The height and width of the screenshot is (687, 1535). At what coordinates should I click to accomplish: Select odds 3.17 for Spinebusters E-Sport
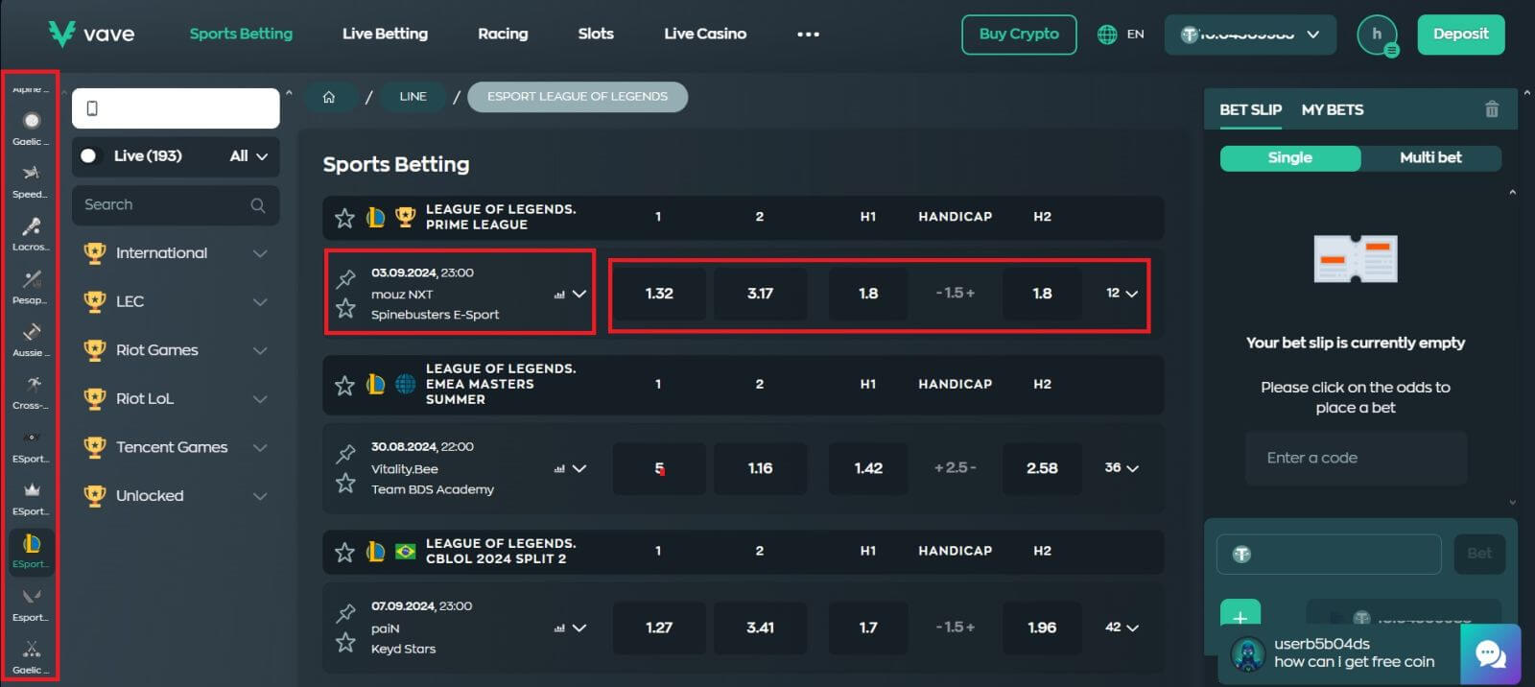point(760,294)
